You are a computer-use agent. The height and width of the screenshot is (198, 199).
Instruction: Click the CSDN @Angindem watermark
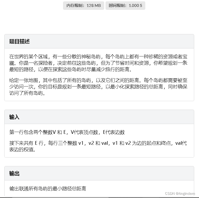(x=180, y=193)
